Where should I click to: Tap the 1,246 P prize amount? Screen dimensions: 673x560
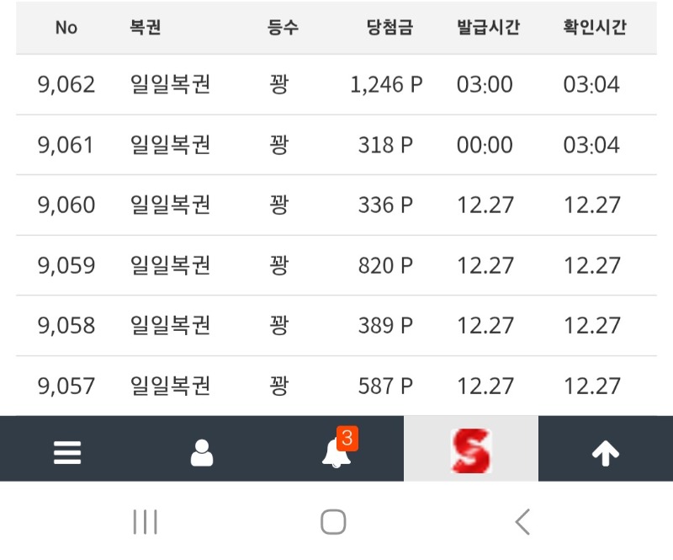pyautogui.click(x=386, y=84)
